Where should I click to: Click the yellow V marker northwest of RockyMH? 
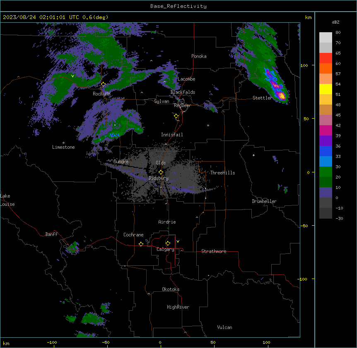pos(72,76)
